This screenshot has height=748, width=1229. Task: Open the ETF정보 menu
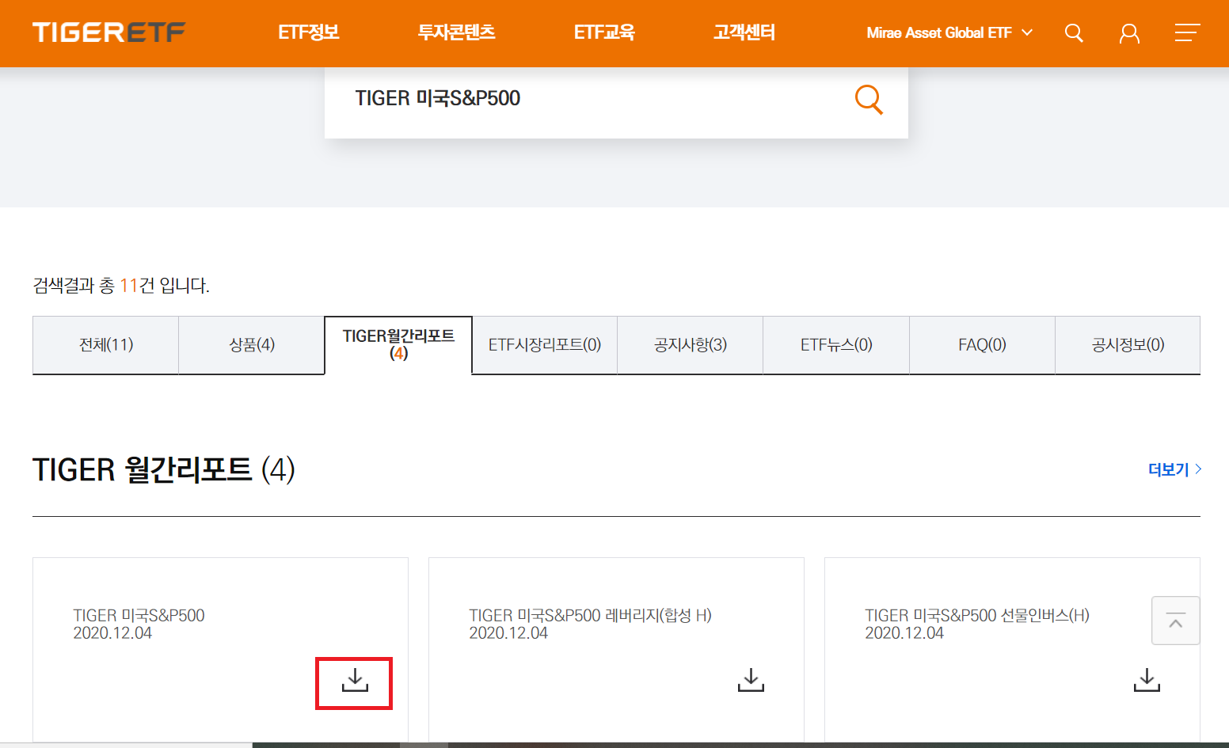pos(309,32)
